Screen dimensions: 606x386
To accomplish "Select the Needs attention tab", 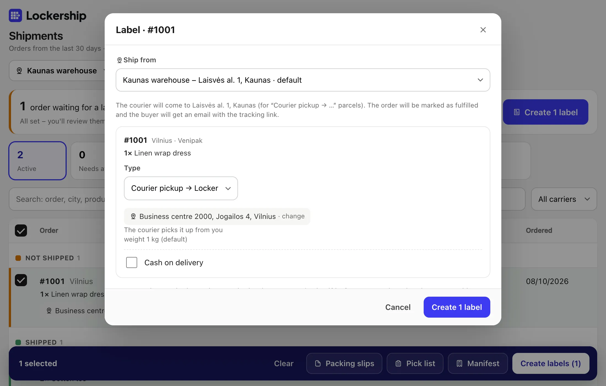I will [x=88, y=161].
